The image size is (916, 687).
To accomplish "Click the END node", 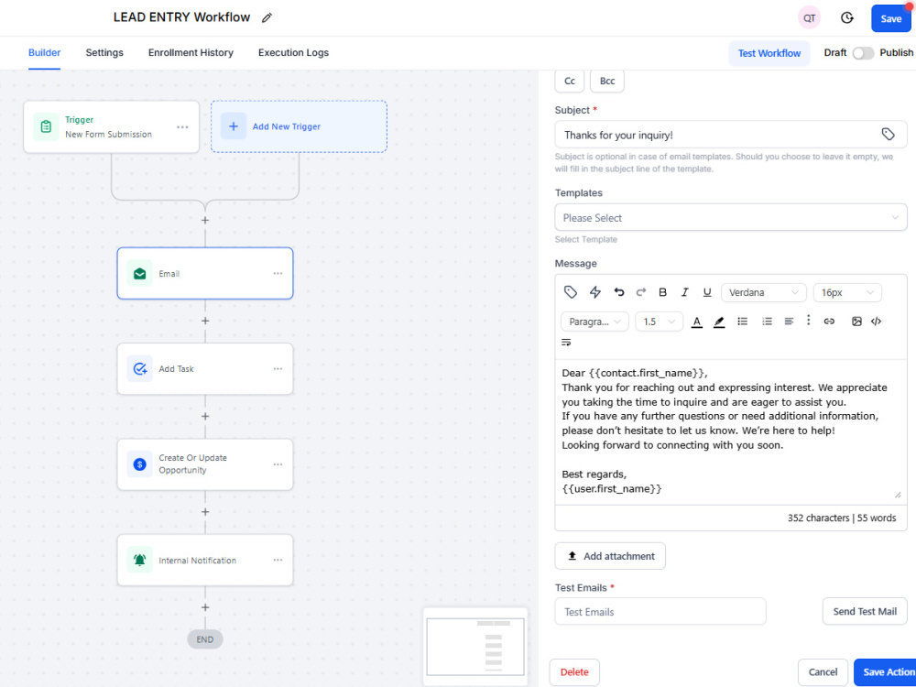I will 205,639.
